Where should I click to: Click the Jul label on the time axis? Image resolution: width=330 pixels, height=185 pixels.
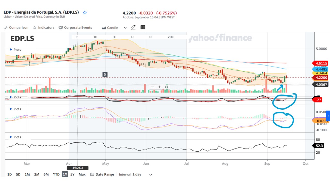click(x=186, y=163)
